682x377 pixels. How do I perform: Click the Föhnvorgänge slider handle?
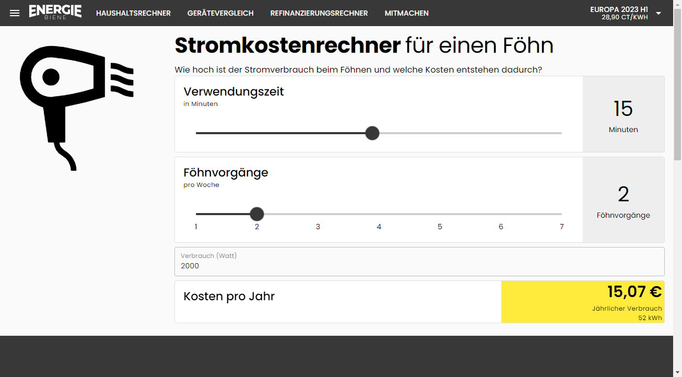point(257,214)
